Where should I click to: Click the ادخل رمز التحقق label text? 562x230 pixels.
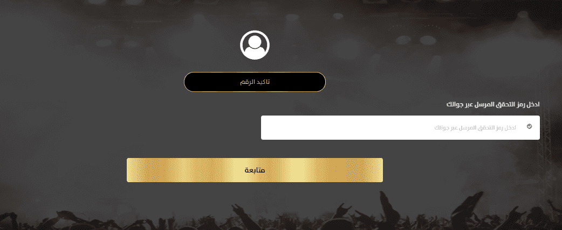493,104
